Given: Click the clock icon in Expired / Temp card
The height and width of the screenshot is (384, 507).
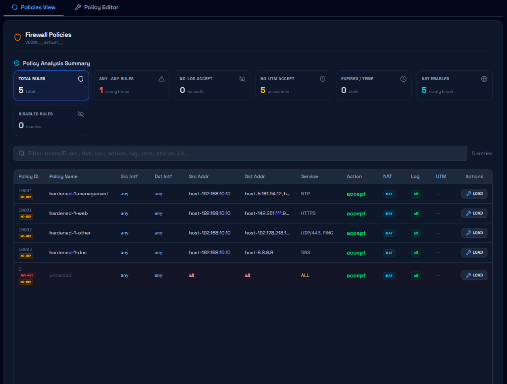Looking at the screenshot, I should point(403,79).
